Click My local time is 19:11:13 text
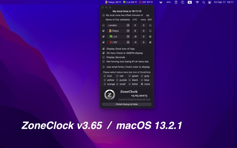This screenshot has width=237, height=148. [x=127, y=11]
